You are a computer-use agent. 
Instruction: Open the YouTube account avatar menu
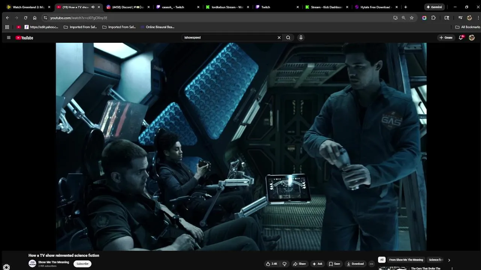(472, 37)
